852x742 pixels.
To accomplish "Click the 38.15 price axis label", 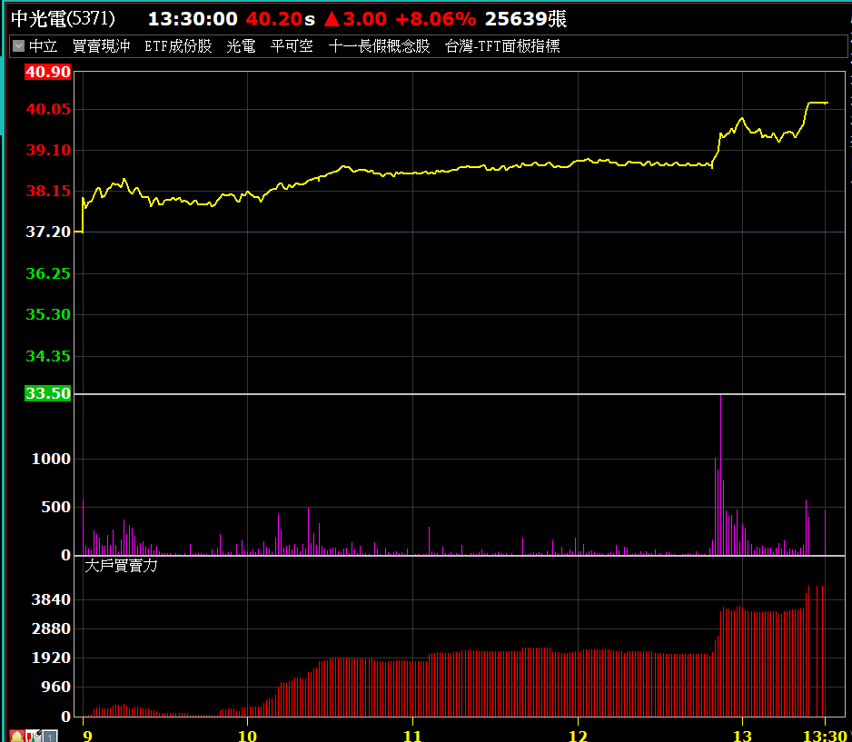I will [48, 192].
